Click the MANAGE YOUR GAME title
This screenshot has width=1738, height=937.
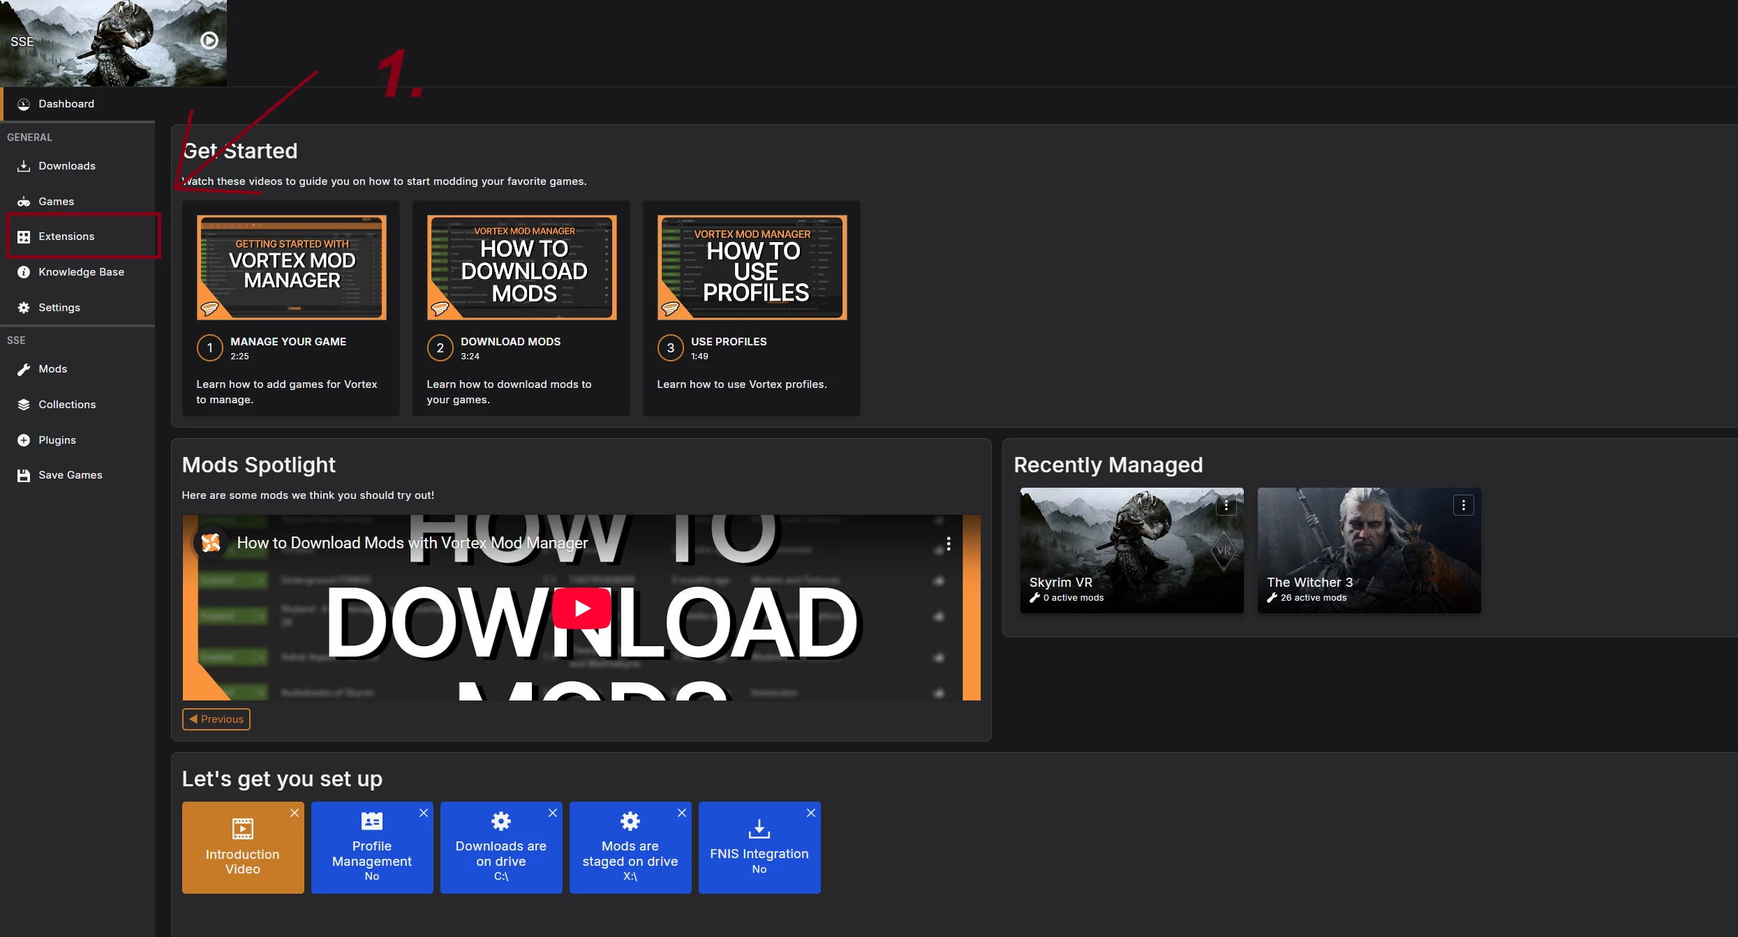pyautogui.click(x=288, y=342)
